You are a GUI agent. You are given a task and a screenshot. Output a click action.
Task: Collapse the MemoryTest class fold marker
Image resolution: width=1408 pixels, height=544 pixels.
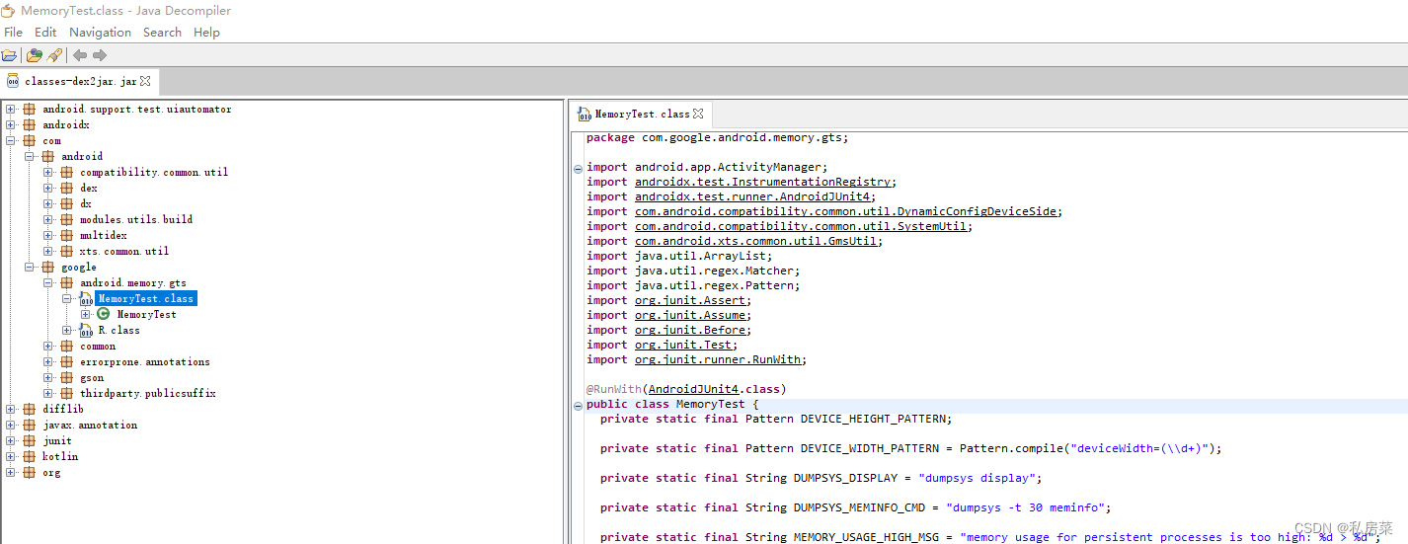point(578,406)
